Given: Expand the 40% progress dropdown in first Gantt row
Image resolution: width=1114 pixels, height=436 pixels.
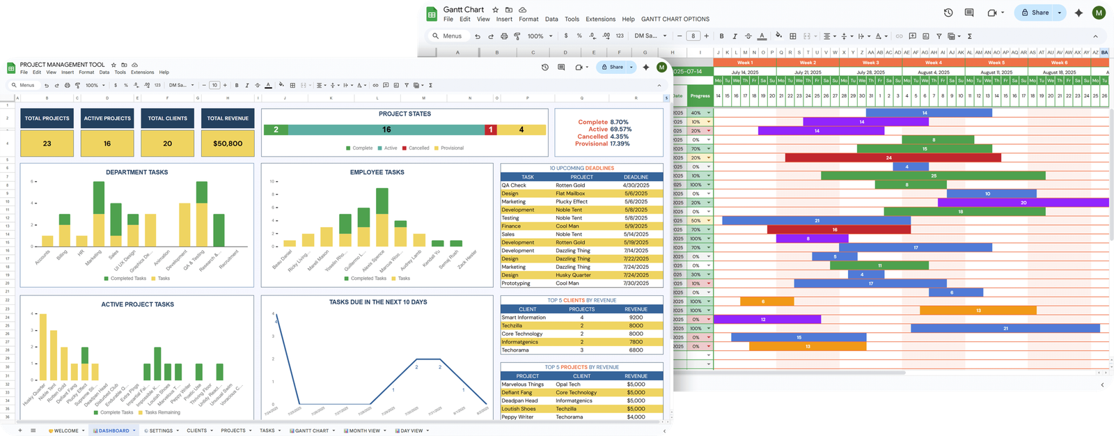Looking at the screenshot, I should coord(709,113).
